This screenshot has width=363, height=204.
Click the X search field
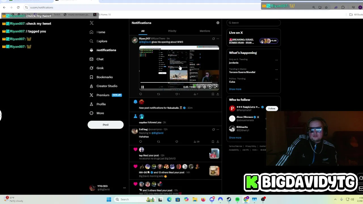[x=254, y=23]
